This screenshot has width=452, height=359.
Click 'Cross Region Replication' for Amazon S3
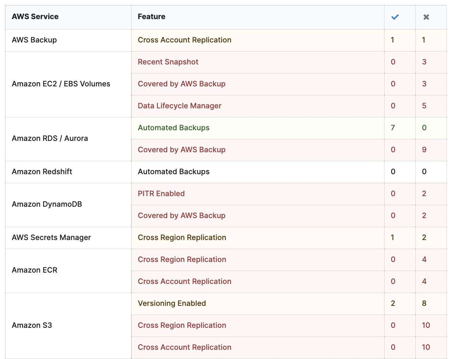pyautogui.click(x=182, y=325)
